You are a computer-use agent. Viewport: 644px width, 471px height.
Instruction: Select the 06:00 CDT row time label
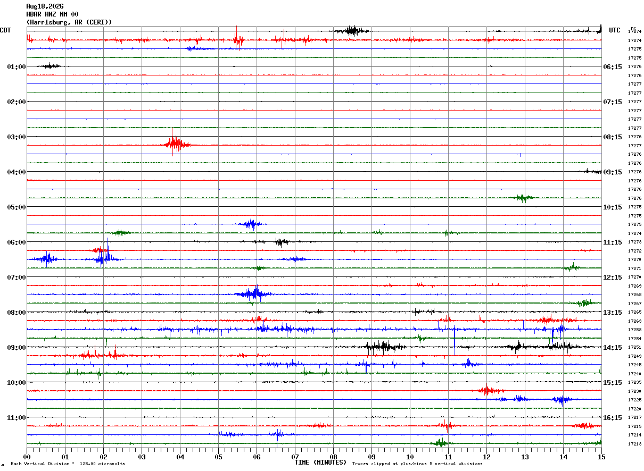(16, 242)
